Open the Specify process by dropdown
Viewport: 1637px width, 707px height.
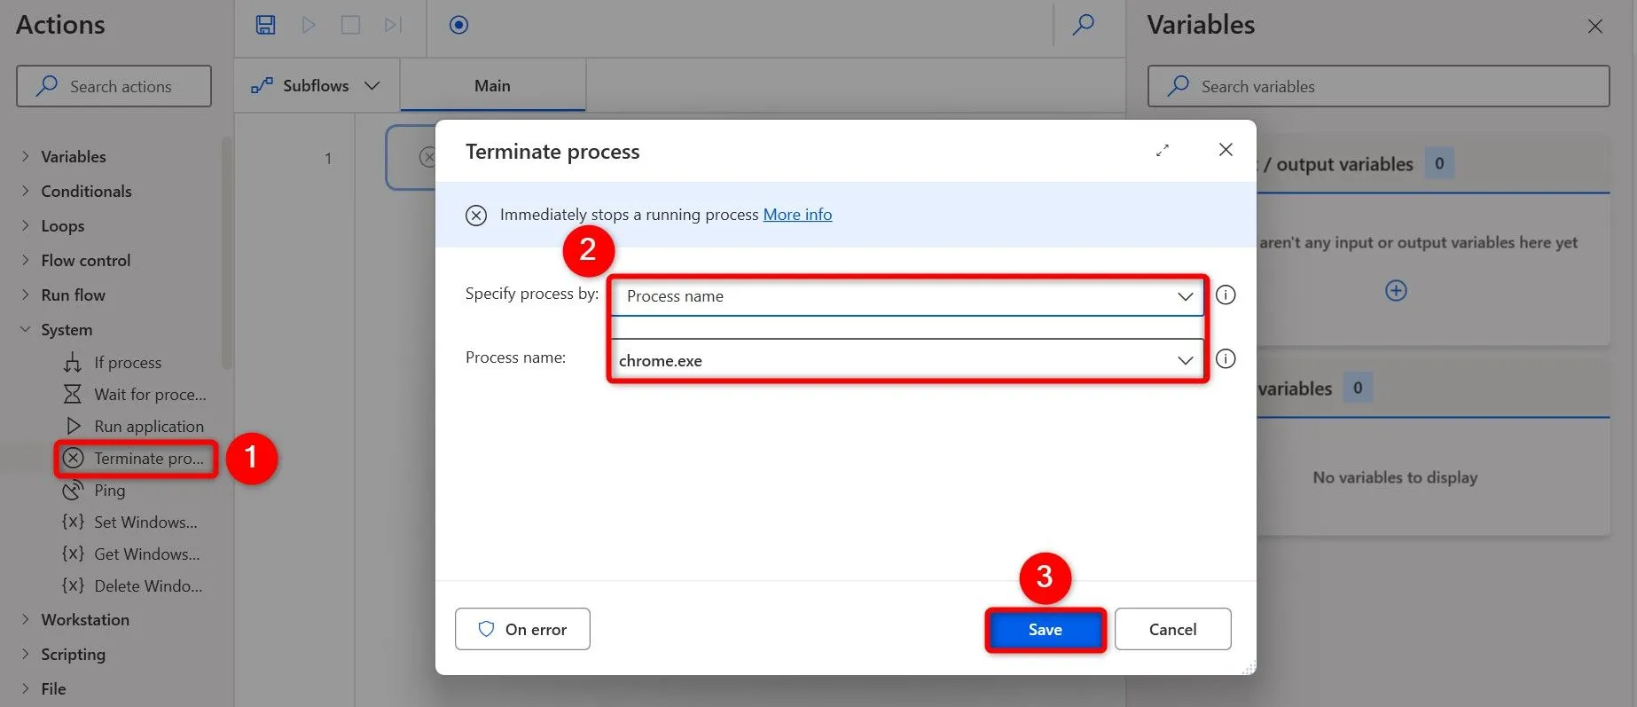(906, 296)
